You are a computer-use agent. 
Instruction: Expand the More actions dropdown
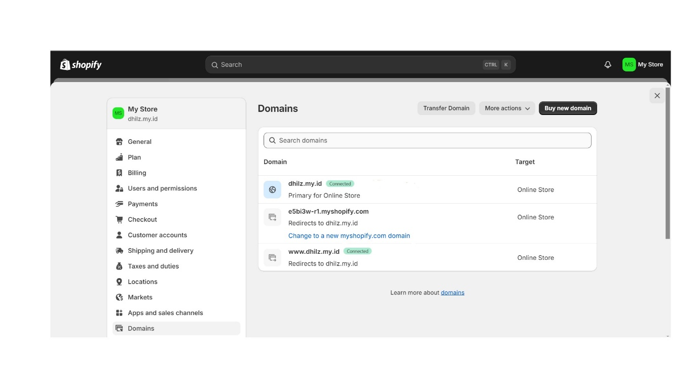507,108
